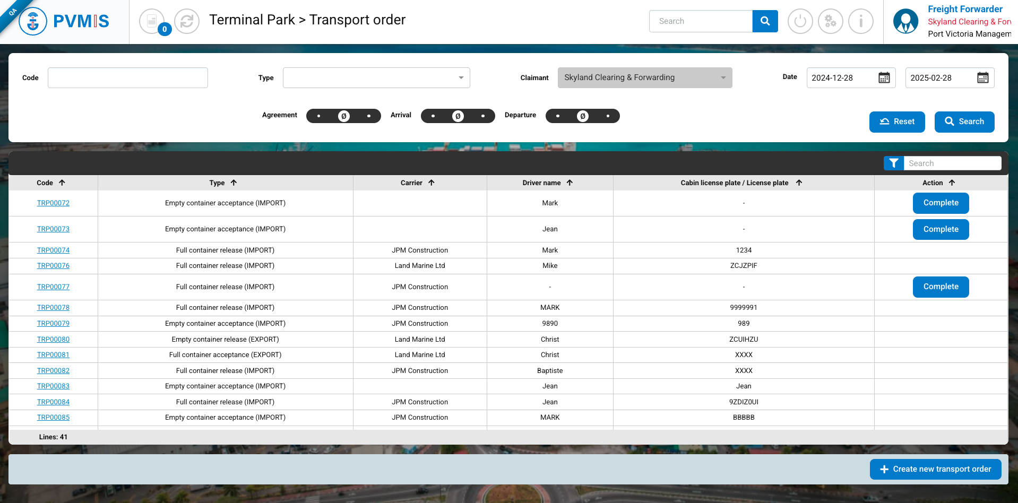
Task: Open transport order TRP00076 link
Action: pos(53,266)
